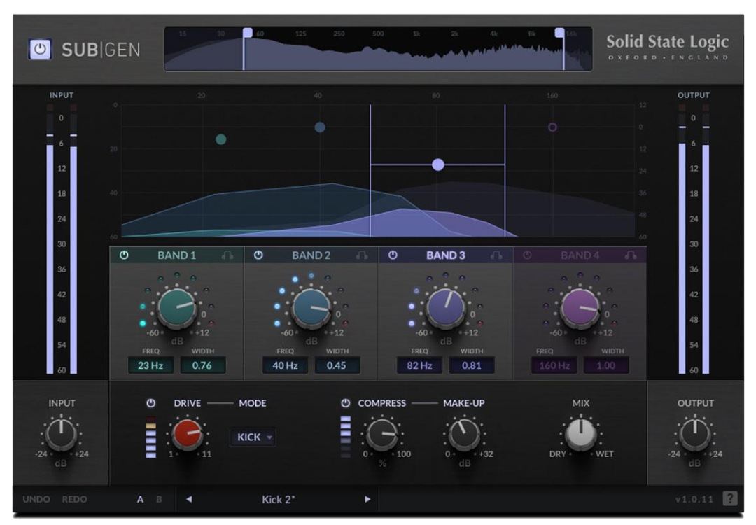Click the red Drive knob
Screen dimensions: 756x525
(187, 435)
